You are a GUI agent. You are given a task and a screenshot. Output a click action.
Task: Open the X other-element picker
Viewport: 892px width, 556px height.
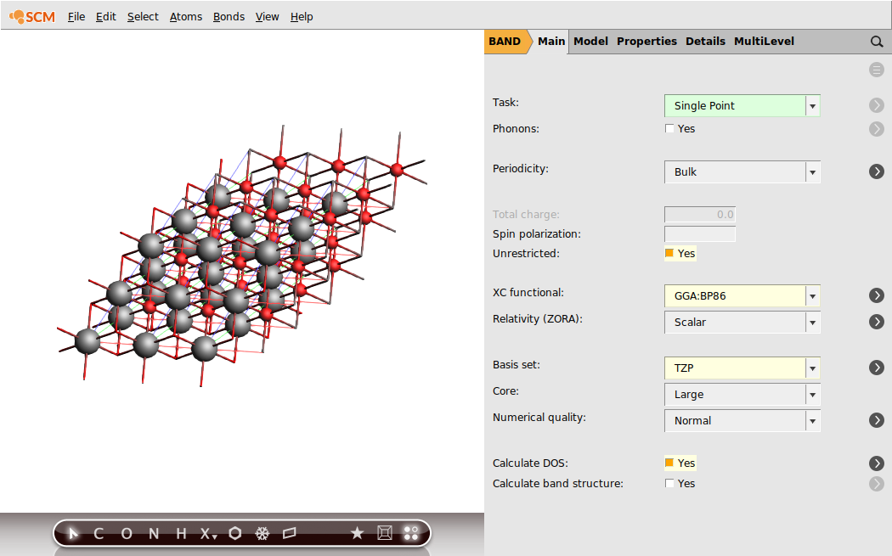(x=208, y=533)
